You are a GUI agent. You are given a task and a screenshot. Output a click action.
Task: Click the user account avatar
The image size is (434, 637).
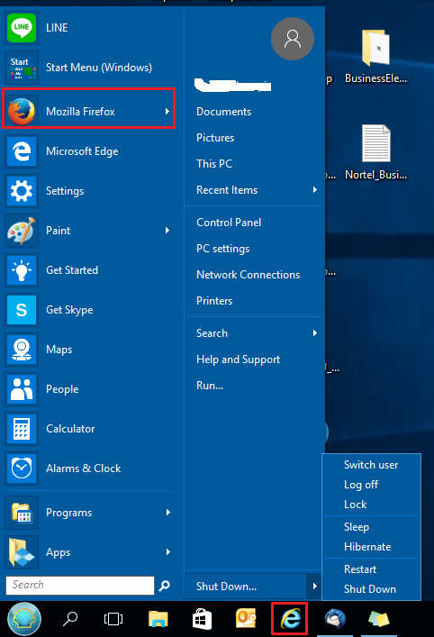tap(293, 39)
